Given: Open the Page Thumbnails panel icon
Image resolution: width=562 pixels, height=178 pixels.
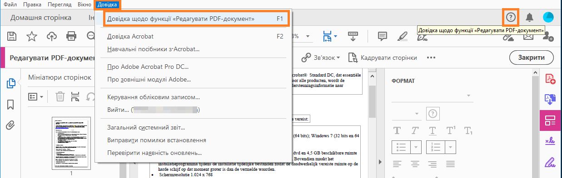Looking at the screenshot, I should click(x=11, y=83).
